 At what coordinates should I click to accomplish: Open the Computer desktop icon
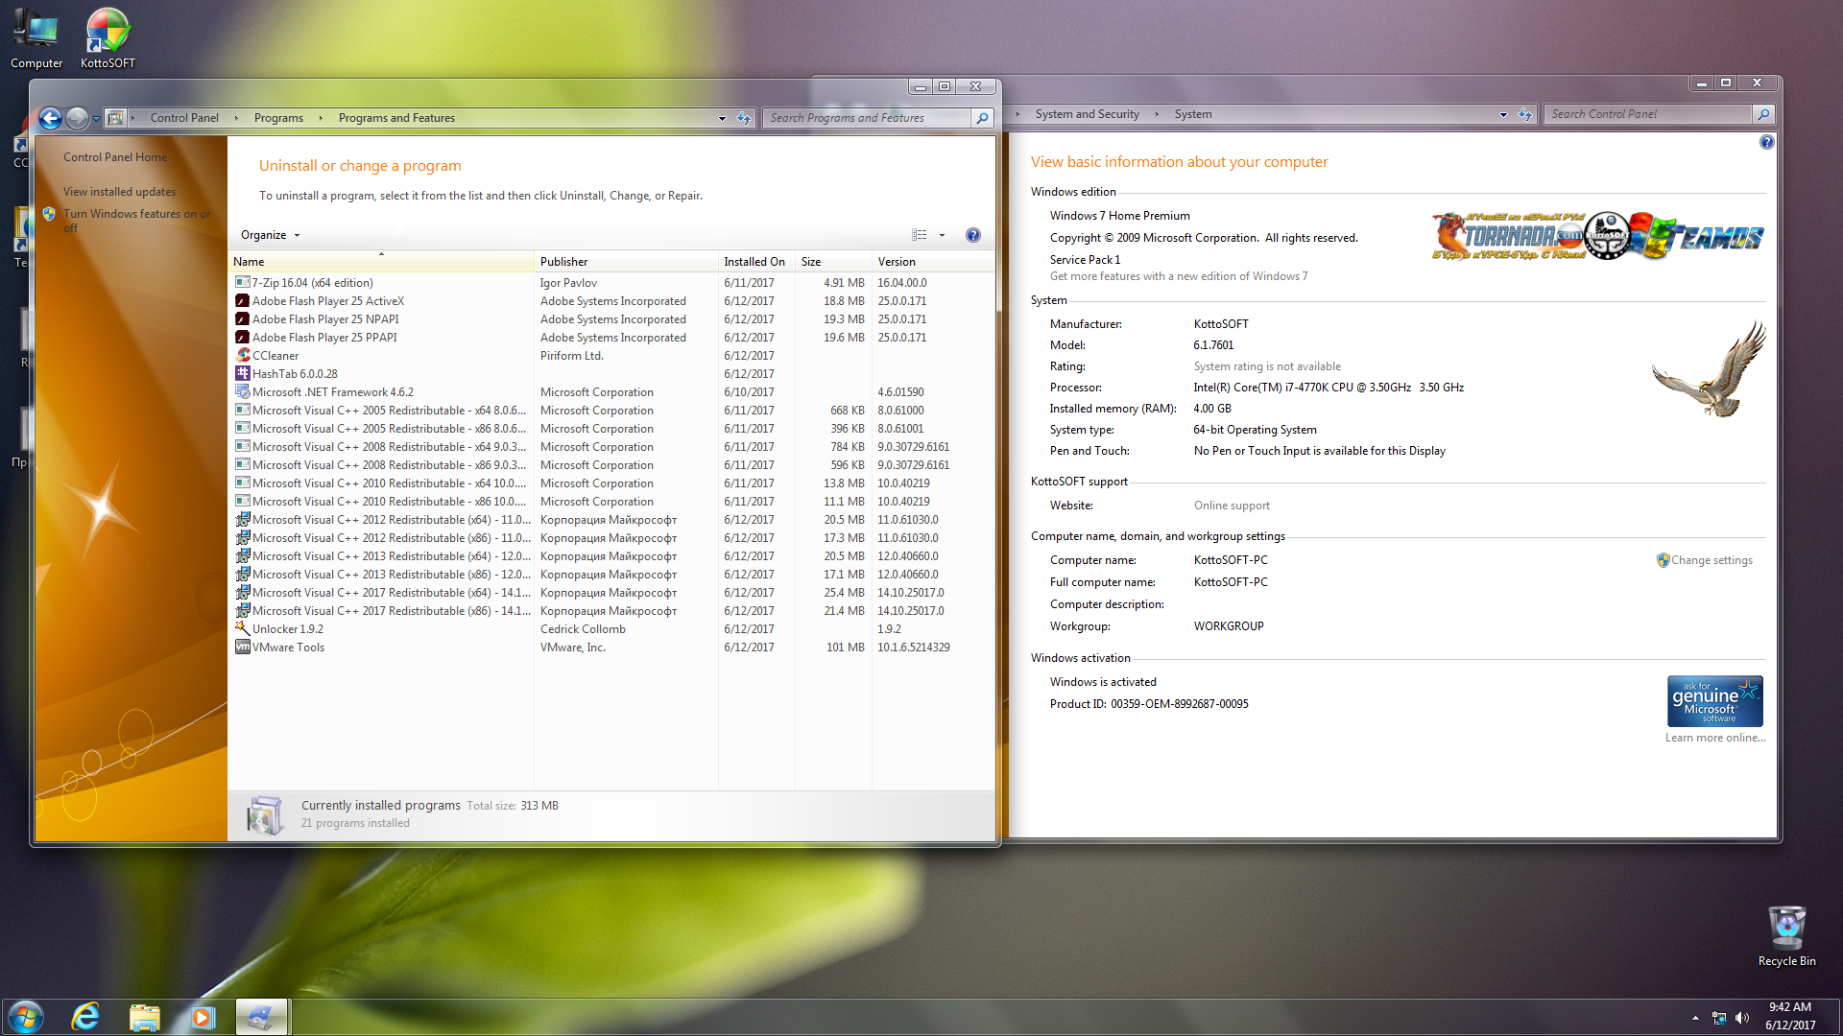[36, 38]
